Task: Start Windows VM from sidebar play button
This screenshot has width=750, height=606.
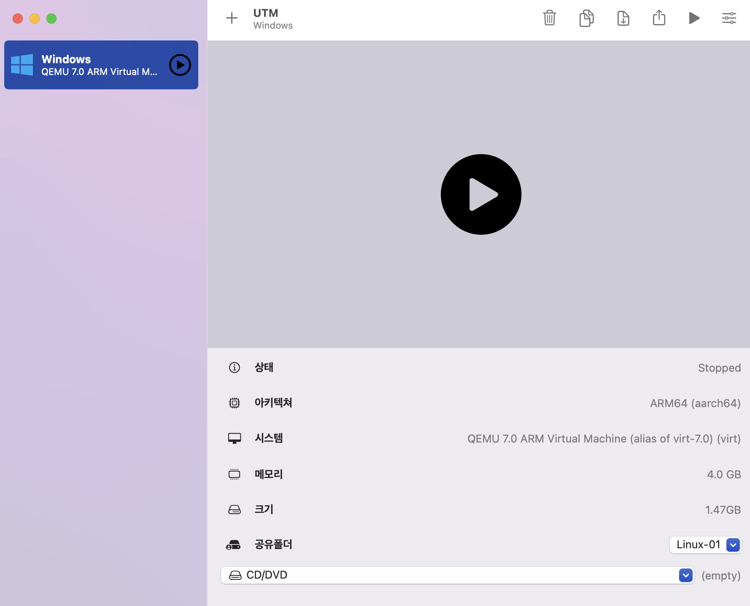Action: [x=180, y=65]
